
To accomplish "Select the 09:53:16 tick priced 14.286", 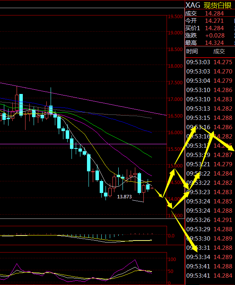I will click(209, 127).
